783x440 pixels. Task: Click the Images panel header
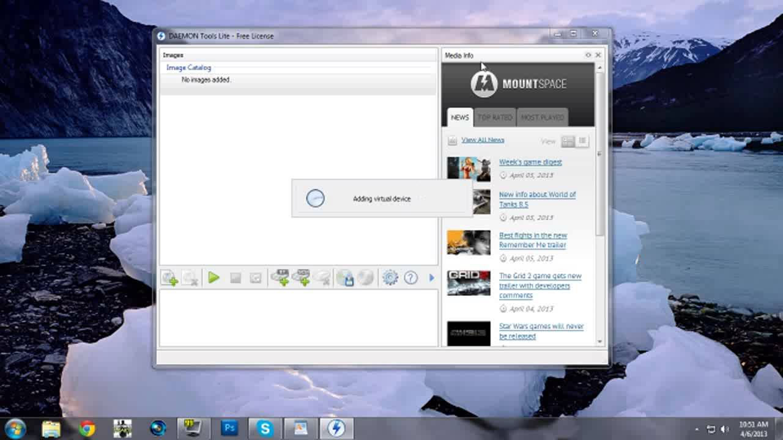click(299, 55)
